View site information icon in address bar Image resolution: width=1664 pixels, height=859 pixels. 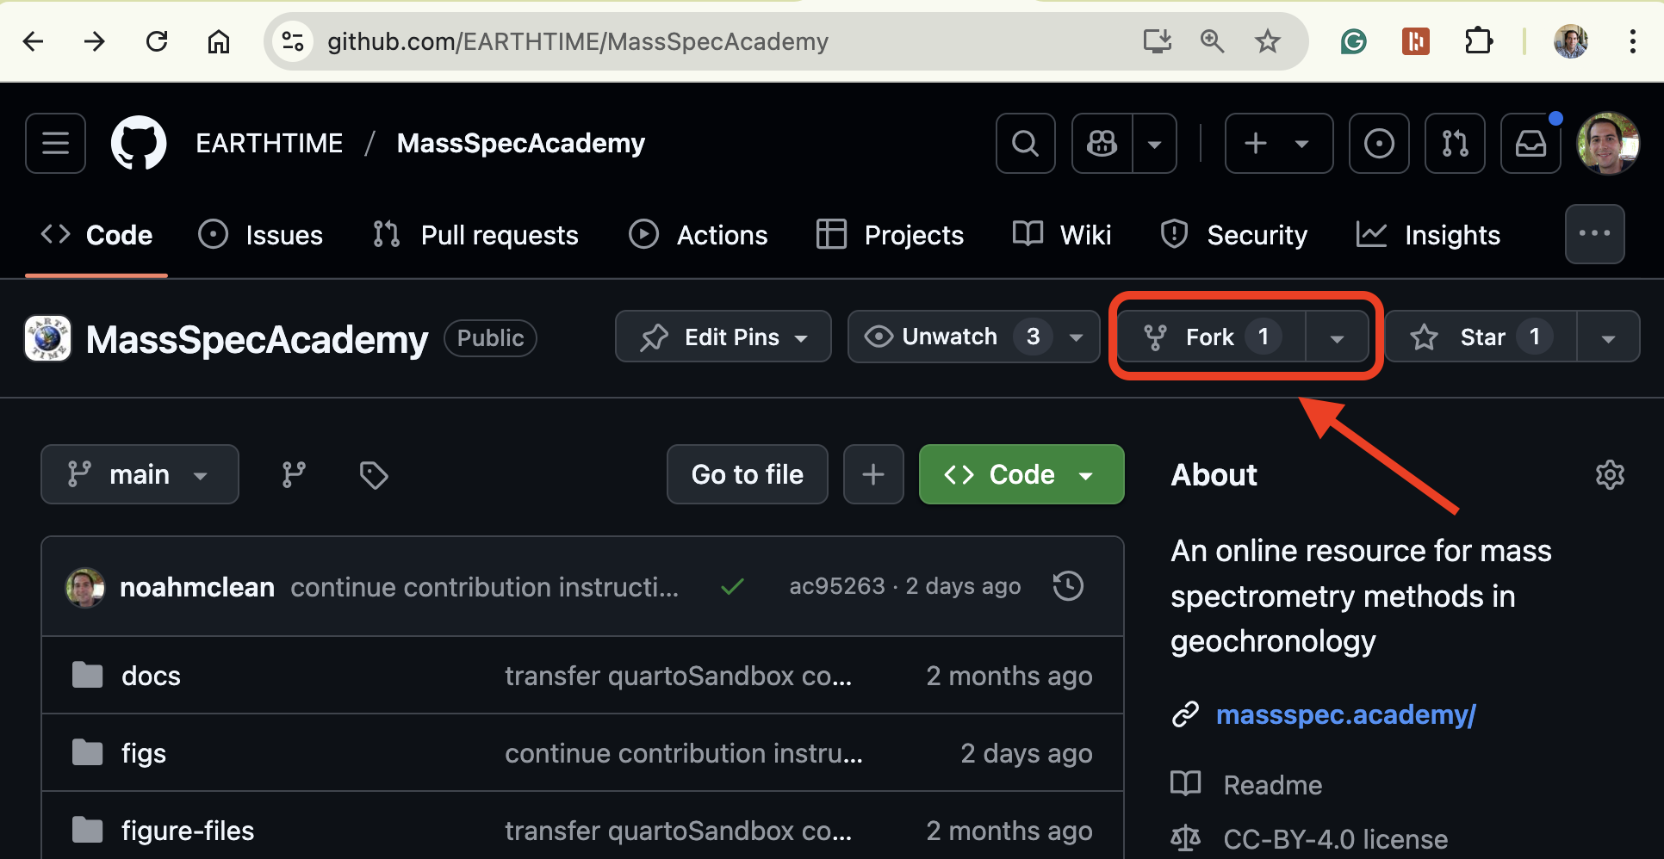click(293, 41)
